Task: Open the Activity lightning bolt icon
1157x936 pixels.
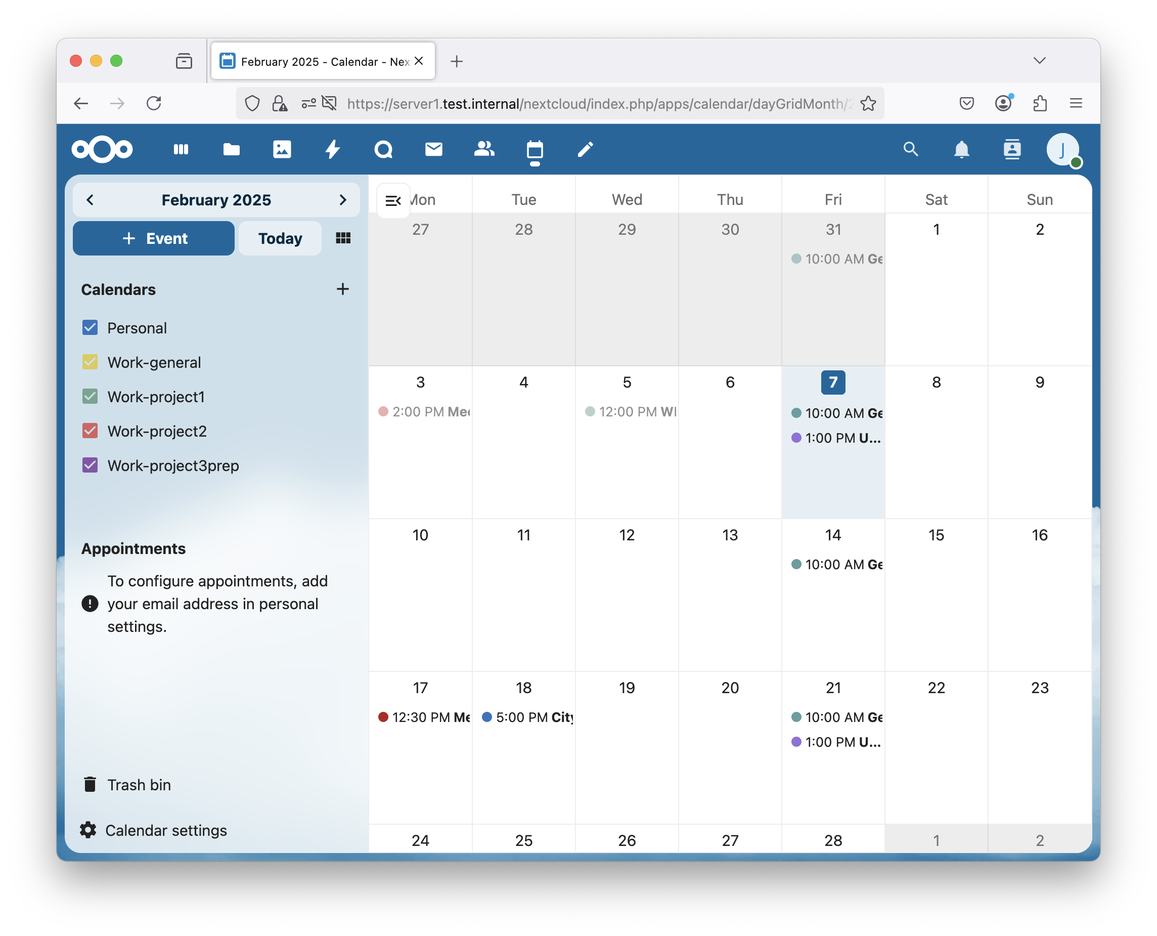Action: 333,149
